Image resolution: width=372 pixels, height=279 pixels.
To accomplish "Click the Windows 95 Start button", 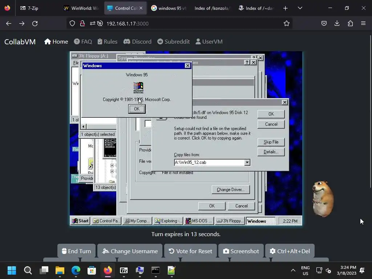I will pos(80,221).
